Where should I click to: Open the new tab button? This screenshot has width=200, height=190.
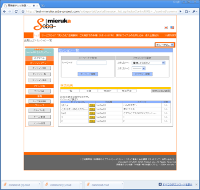coord(42,5)
